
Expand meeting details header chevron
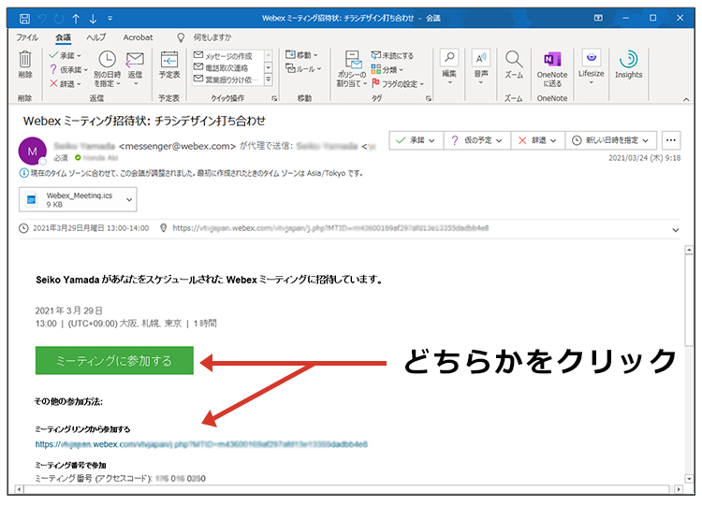coord(676,230)
